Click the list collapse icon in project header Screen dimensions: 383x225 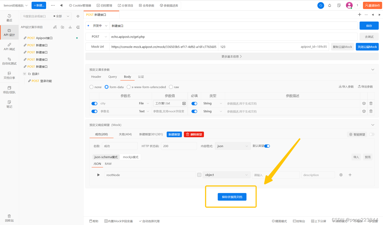[78, 27]
